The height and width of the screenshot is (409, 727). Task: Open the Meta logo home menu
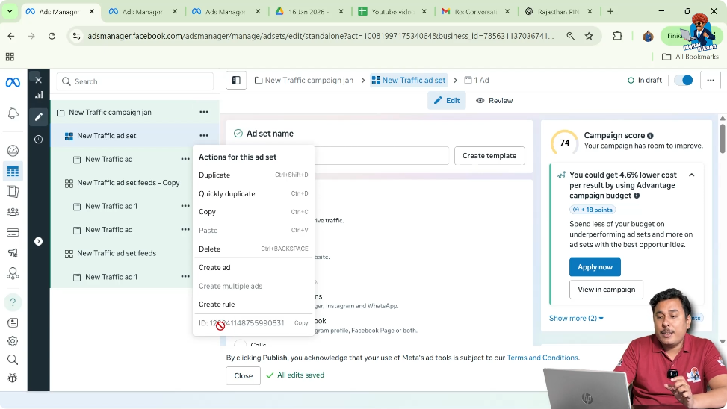coord(13,82)
